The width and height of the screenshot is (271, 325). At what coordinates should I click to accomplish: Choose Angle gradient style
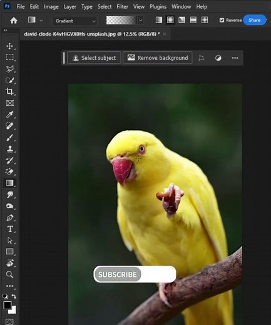click(x=182, y=20)
